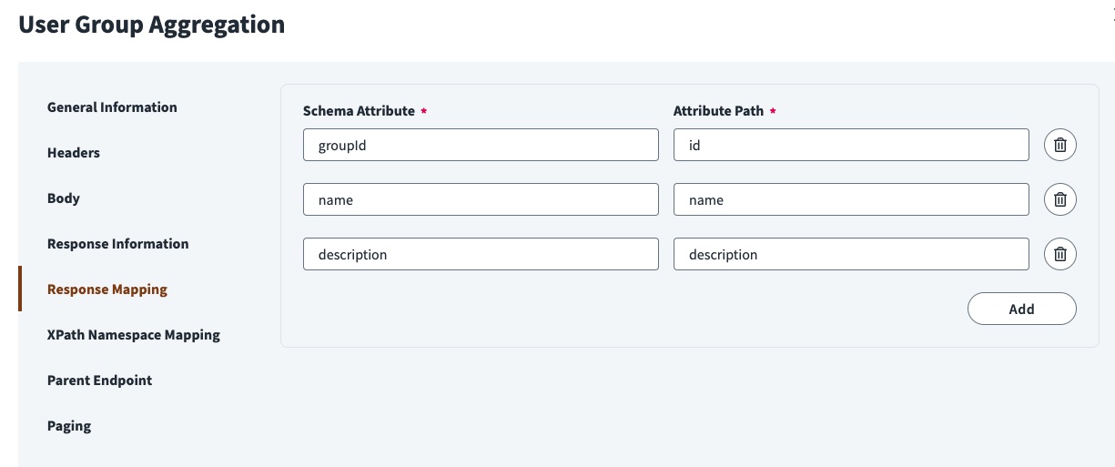Select the Response Mapping section

coord(107,289)
